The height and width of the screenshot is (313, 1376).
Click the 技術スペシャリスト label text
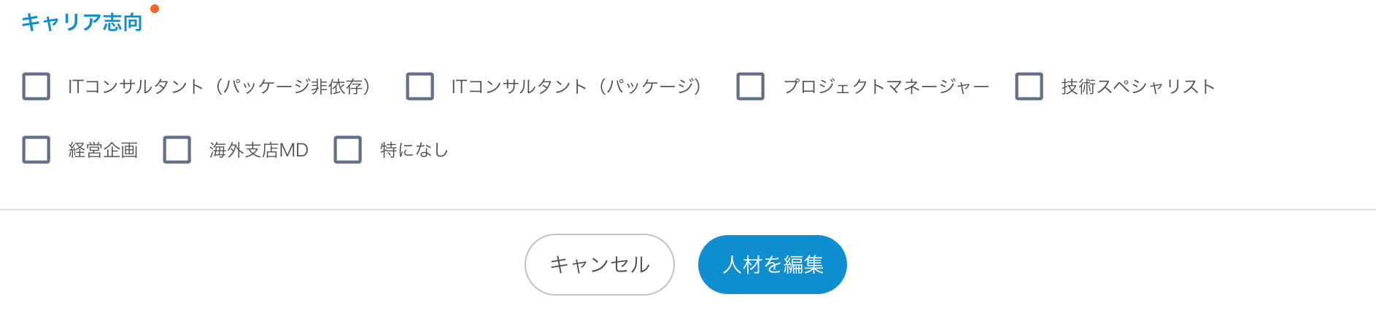(1138, 87)
